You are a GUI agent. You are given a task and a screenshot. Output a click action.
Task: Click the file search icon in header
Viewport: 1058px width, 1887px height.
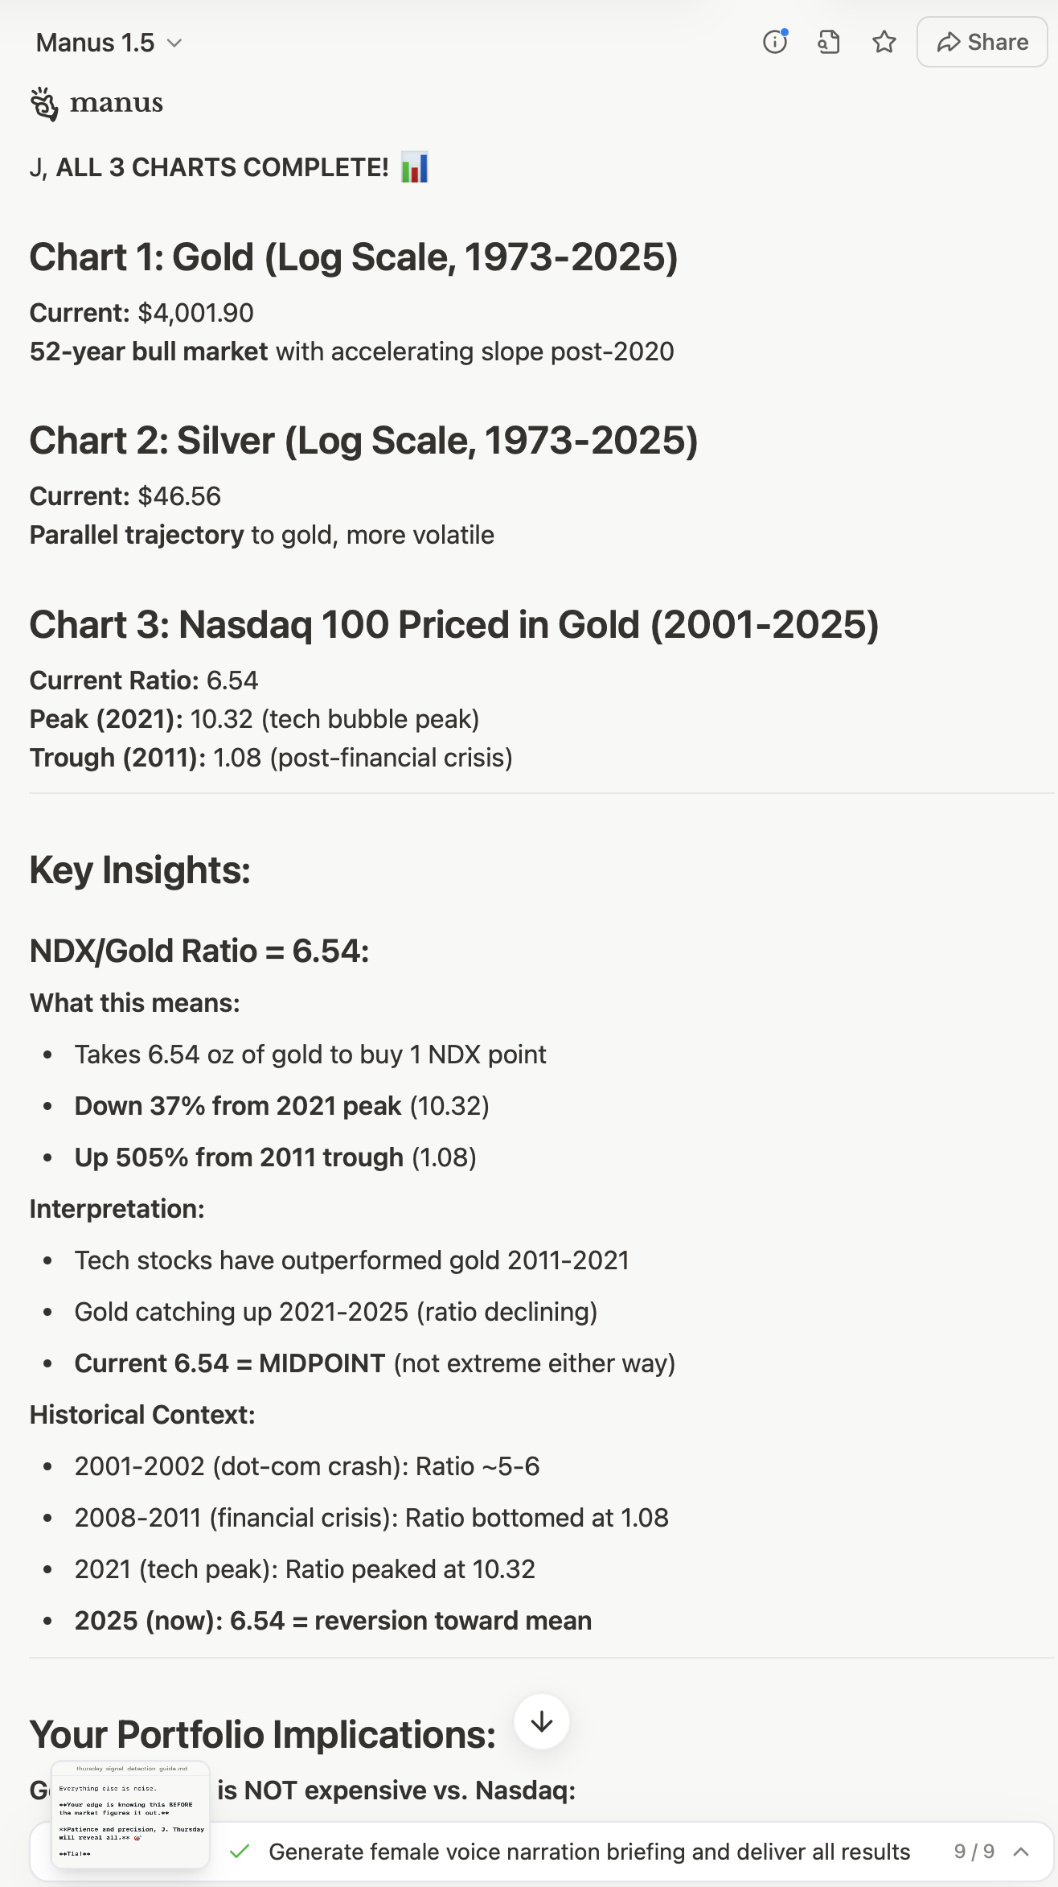click(829, 42)
